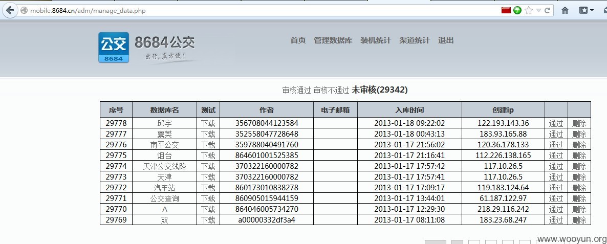
Task: Select author 356708044123584
Action: click(267, 123)
